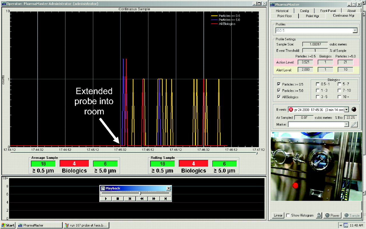
Task: Click Alert Level Particles >=0.5 field 2,000
Action: 306,70
